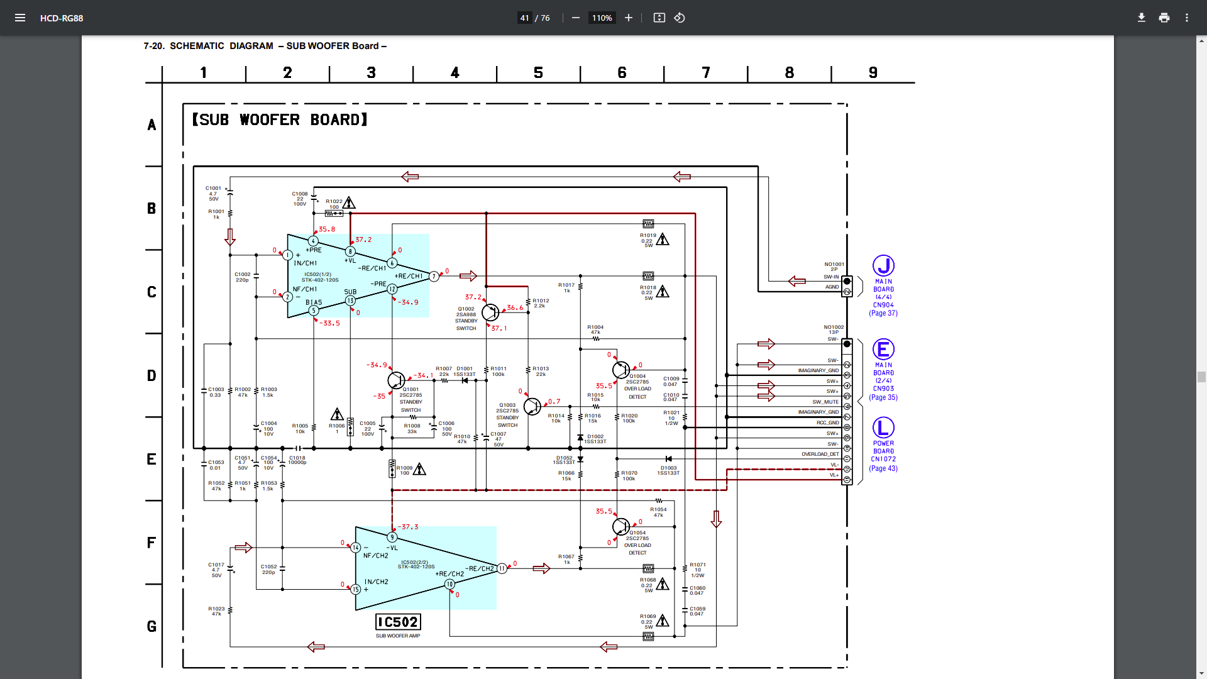The height and width of the screenshot is (679, 1207).
Task: Click the (Page 37) reference text
Action: pos(883,313)
